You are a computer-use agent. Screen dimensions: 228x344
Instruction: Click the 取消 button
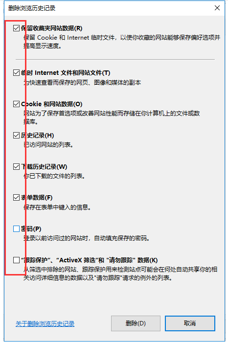click(190, 323)
